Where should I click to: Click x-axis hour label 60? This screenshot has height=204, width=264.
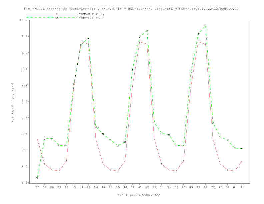pyautogui.click(x=184, y=187)
